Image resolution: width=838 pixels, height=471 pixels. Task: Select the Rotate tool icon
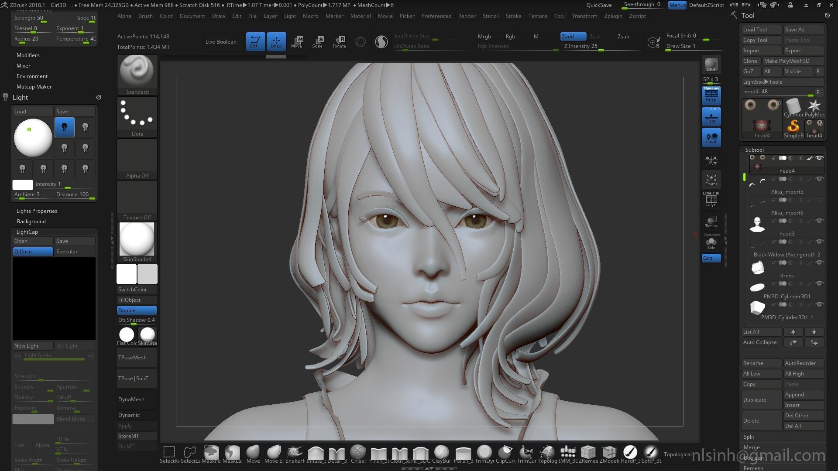339,41
